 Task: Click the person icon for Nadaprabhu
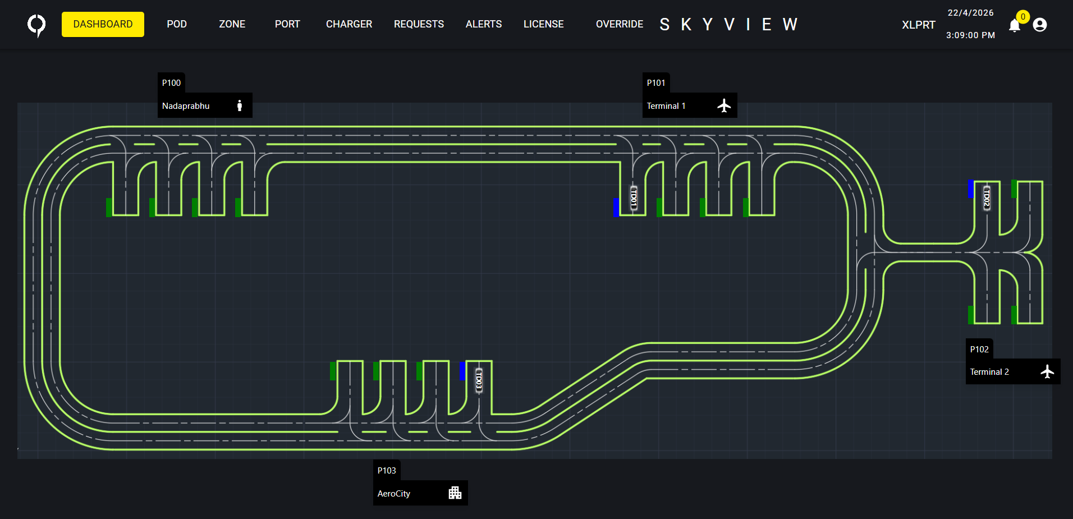(x=240, y=105)
